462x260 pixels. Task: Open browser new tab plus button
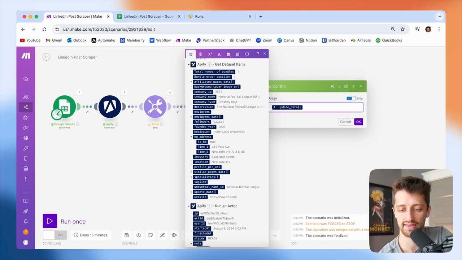[x=261, y=16]
